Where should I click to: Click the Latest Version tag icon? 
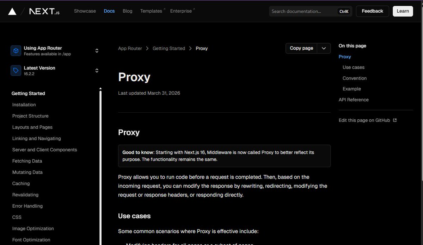[16, 70]
